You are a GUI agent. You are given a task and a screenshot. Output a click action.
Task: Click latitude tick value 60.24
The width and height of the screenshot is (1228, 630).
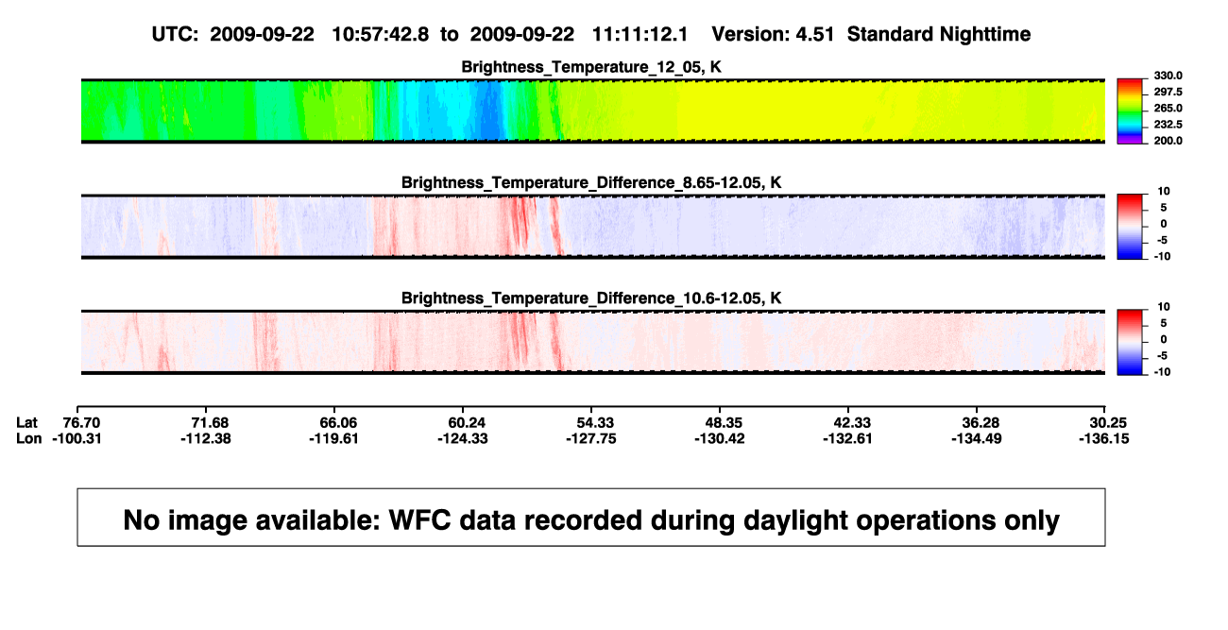[x=467, y=422]
